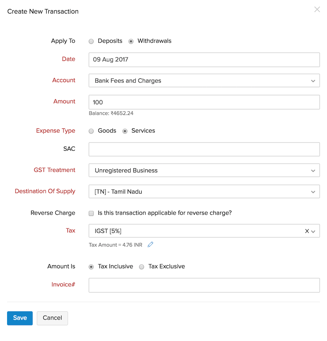Image resolution: width=327 pixels, height=341 pixels.
Task: Select the Deposits option
Action: coord(91,41)
